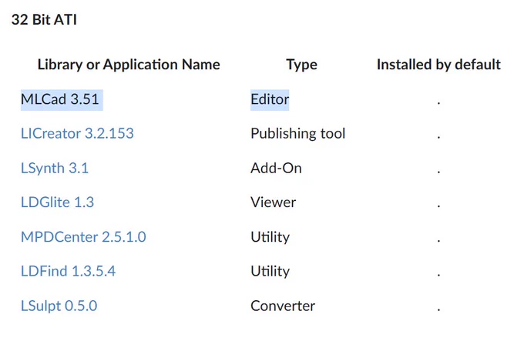Open the LDGlite 1.3 link

pos(58,202)
